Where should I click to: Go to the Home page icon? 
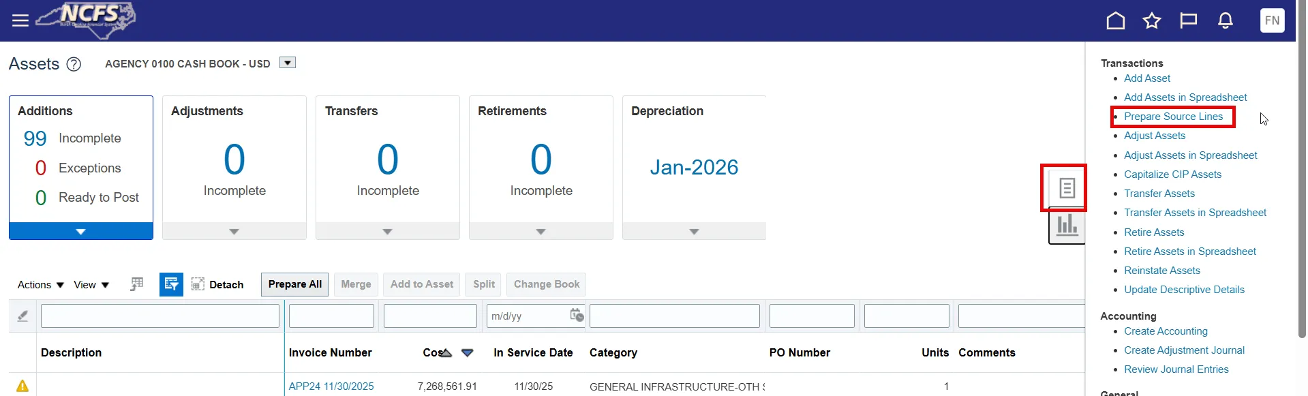1115,20
